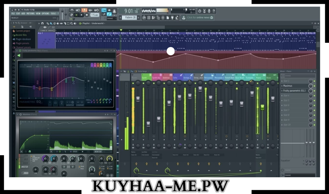Select the Percussion 2 mixer track
Image resolution: width=329 pixels, height=194 pixels.
point(219,77)
